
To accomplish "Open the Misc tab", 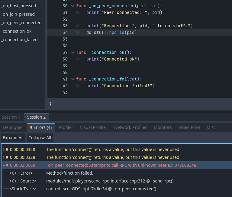I will click(211, 127).
